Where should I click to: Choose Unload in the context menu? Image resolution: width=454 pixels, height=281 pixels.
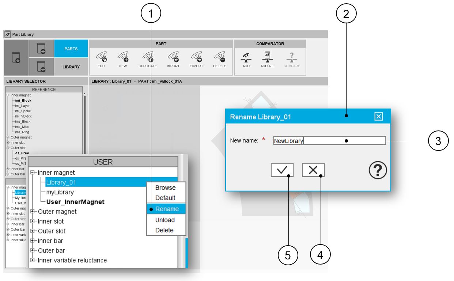(x=166, y=220)
